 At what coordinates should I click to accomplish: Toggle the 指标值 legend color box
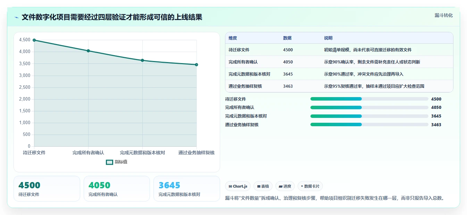point(109,162)
